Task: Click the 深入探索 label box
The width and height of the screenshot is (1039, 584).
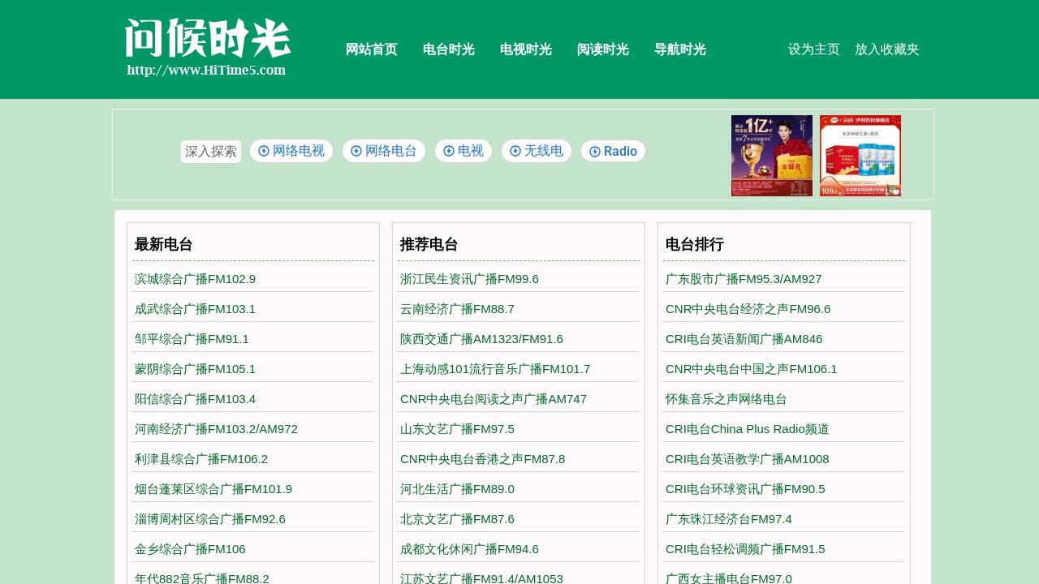Action: 211,151
